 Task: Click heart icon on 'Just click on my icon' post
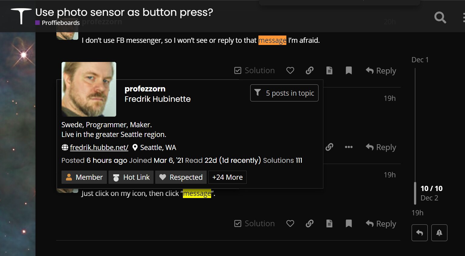point(290,224)
